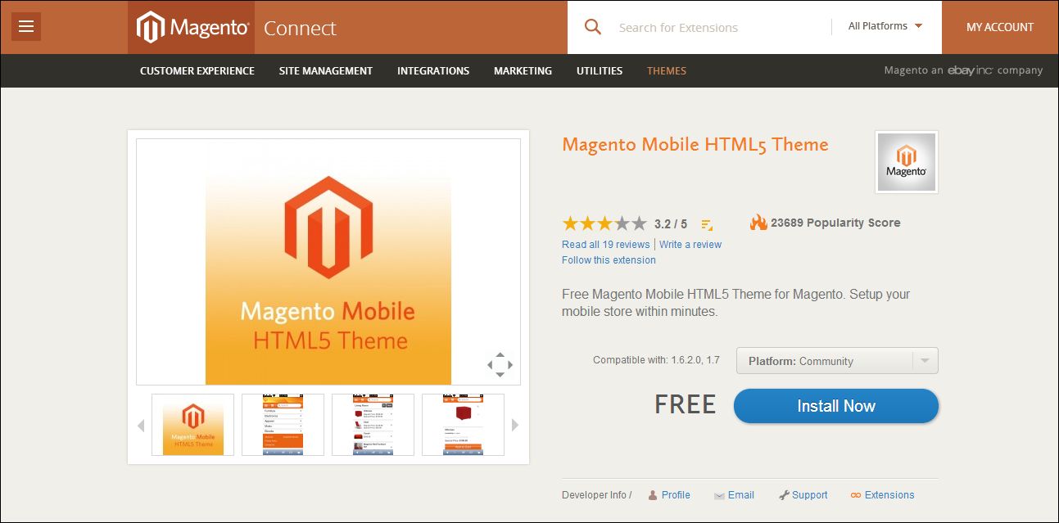
Task: Go to next thumbnails with right arrow
Action: [x=515, y=425]
